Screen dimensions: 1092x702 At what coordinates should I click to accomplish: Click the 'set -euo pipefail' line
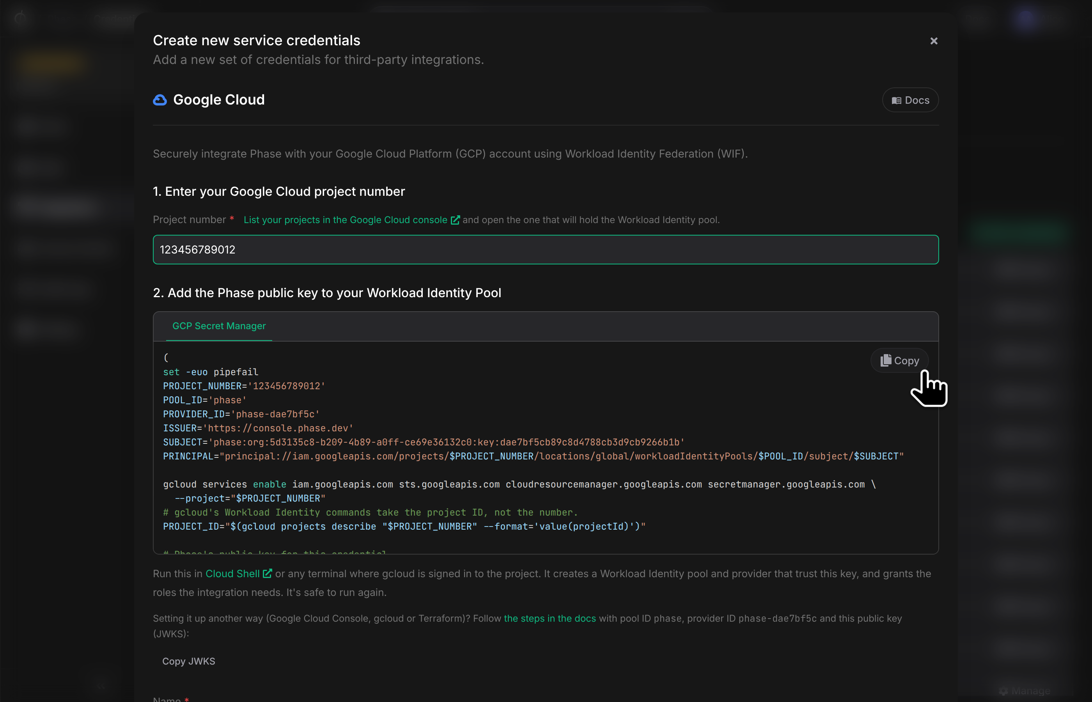tap(211, 372)
